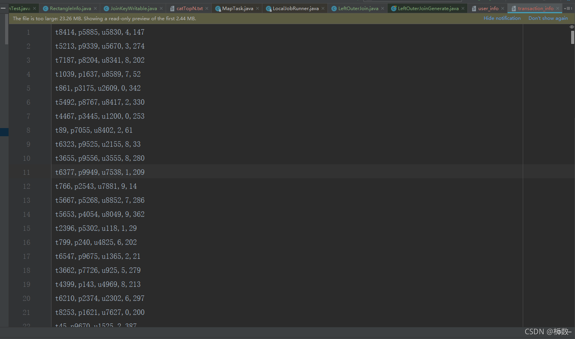Screen dimensions: 575x339
Task: Switch to the MapTask.java tab
Action: coord(237,9)
